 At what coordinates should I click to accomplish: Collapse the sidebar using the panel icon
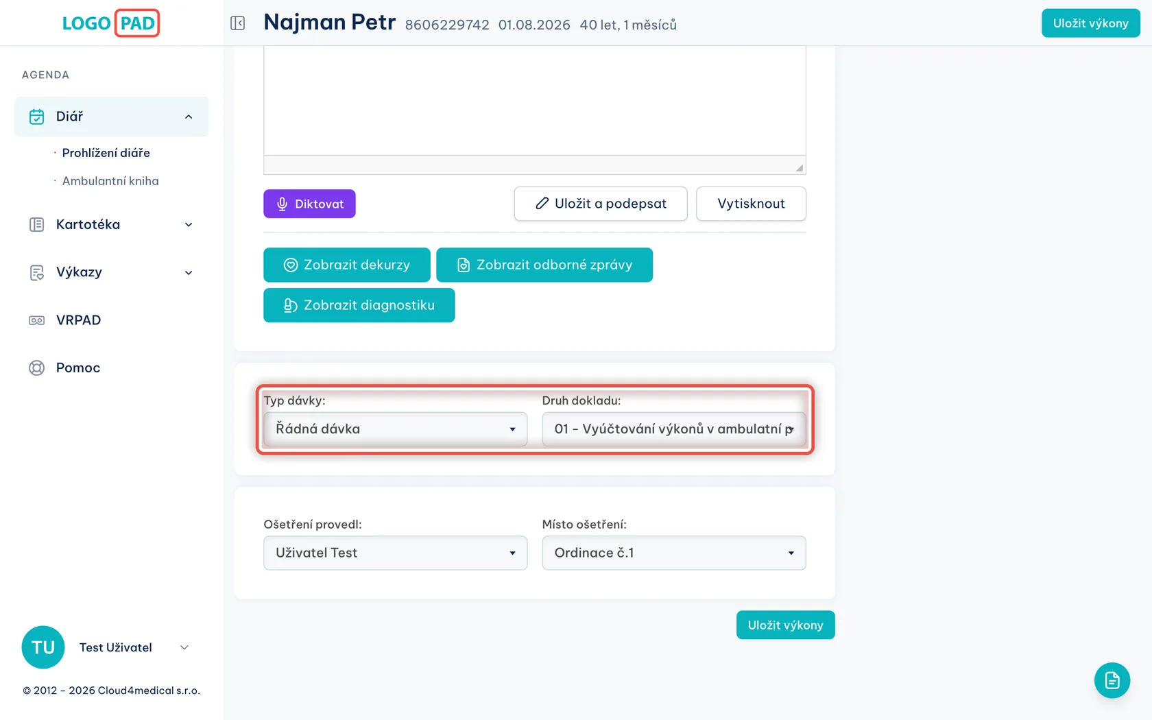pos(238,23)
